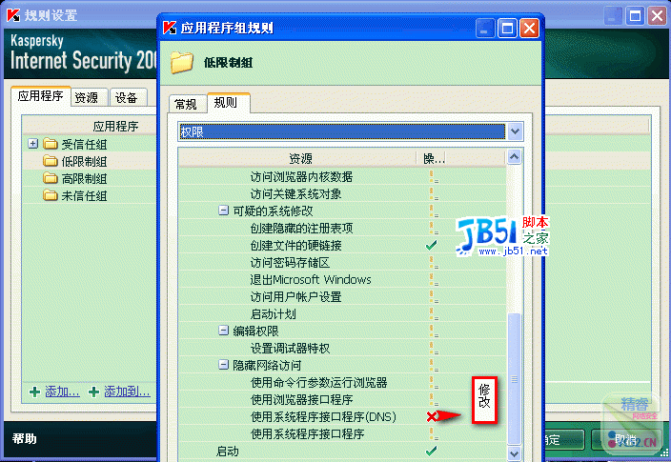
Task: Select the 启动计划 row
Action: pos(342,313)
